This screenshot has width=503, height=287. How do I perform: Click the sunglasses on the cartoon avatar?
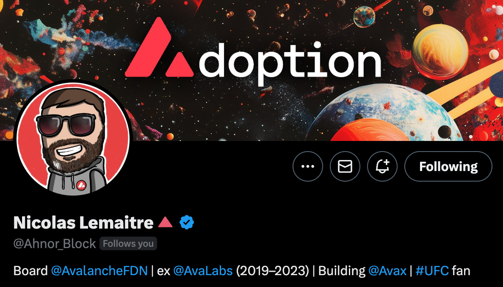[66, 125]
